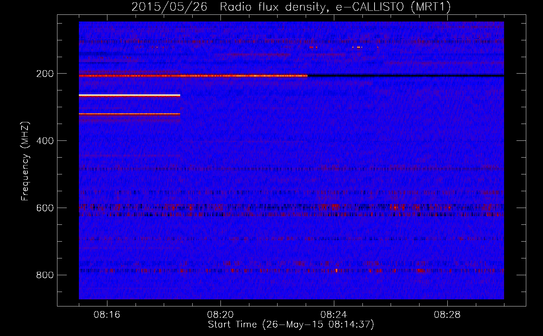Click the 08:20 time tick label
Screen dimensions: 543x336
220,315
